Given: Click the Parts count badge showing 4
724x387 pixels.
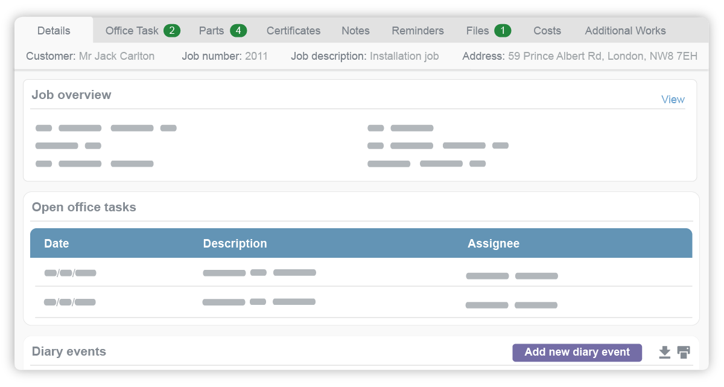Looking at the screenshot, I should (x=237, y=30).
